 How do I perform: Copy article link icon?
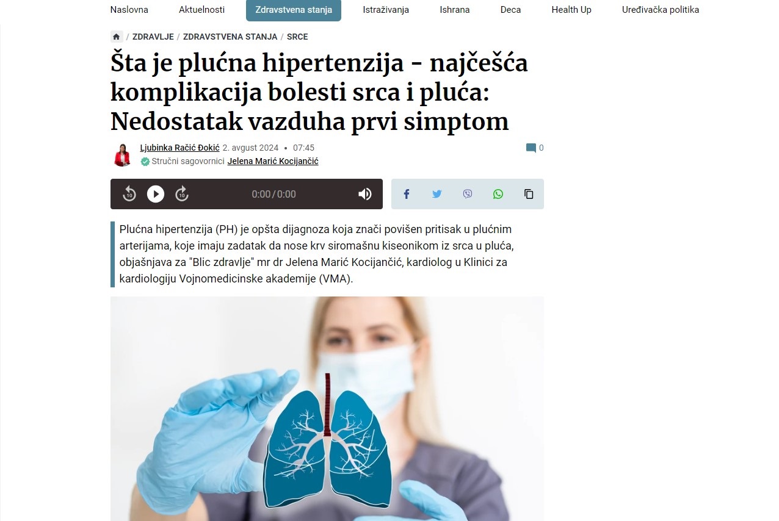529,194
